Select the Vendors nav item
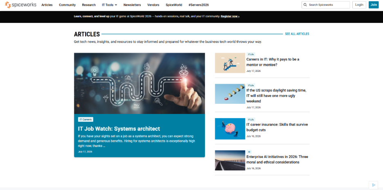 tap(153, 5)
